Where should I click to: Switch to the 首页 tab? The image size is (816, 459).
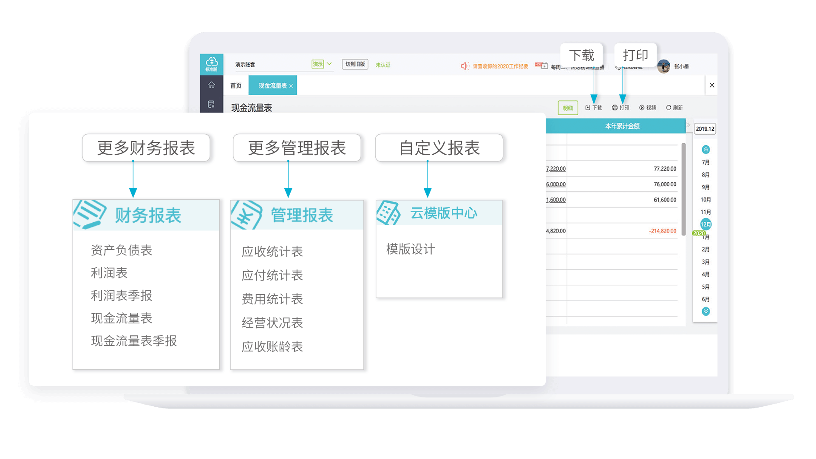pos(236,85)
